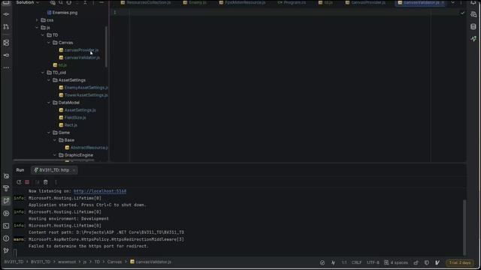Open the Build hammer tool window

6,188
